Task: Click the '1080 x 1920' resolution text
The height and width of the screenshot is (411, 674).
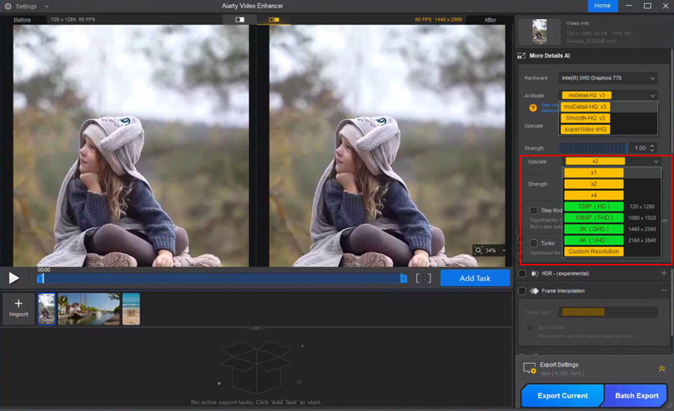Action: click(641, 218)
